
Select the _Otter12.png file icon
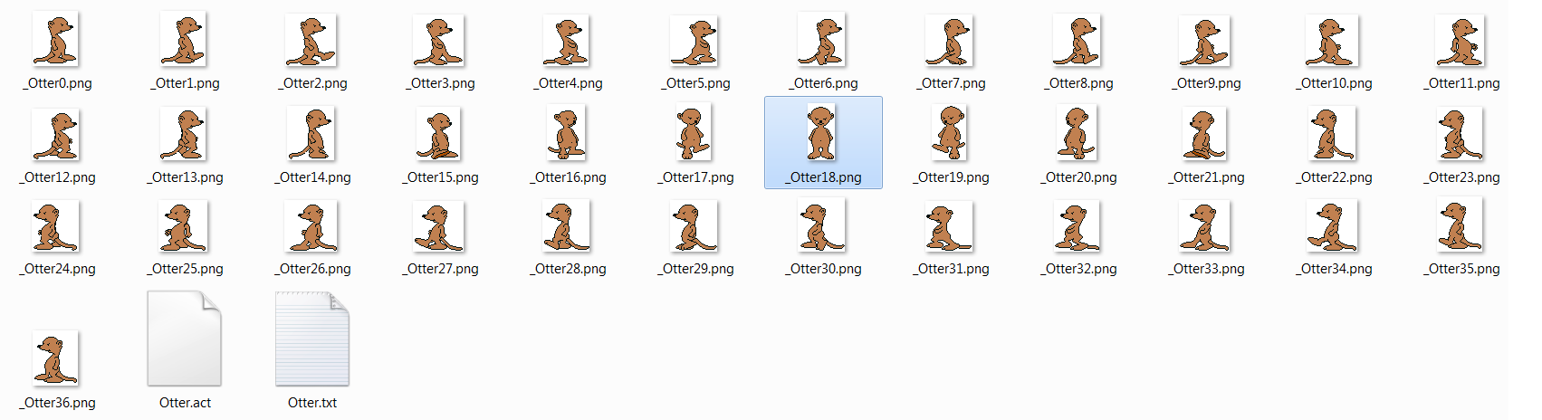click(x=56, y=135)
